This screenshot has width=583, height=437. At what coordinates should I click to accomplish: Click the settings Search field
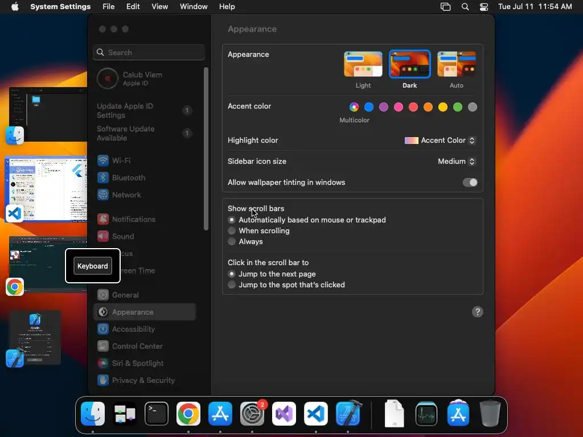point(149,52)
